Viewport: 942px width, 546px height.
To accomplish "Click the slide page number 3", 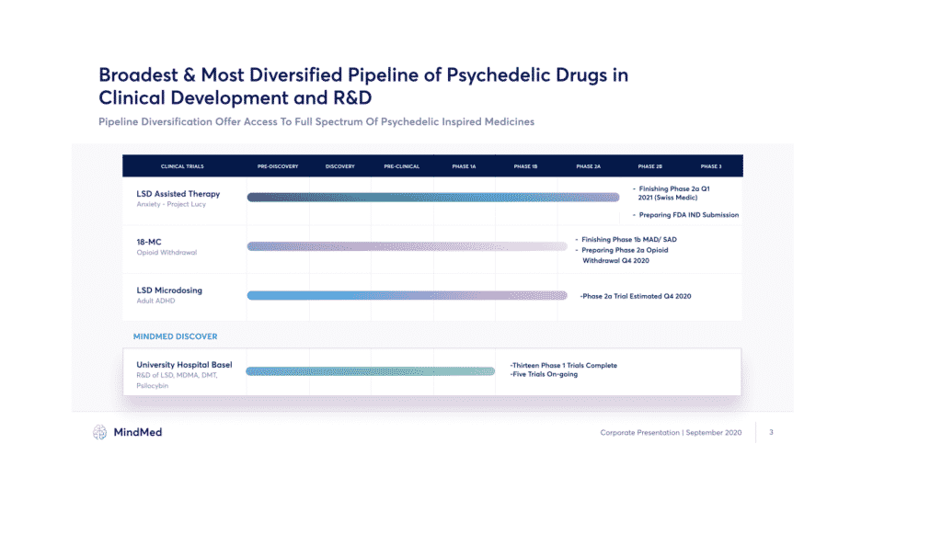I will click(771, 431).
